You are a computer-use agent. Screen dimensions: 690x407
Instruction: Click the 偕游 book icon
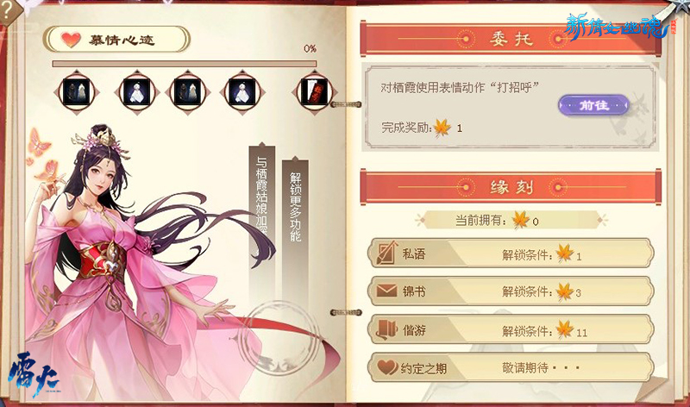pos(386,329)
